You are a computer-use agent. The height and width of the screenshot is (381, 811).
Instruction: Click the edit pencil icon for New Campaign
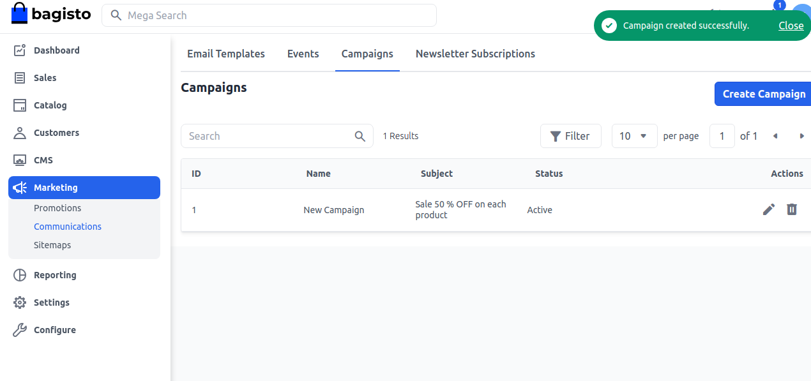point(769,209)
